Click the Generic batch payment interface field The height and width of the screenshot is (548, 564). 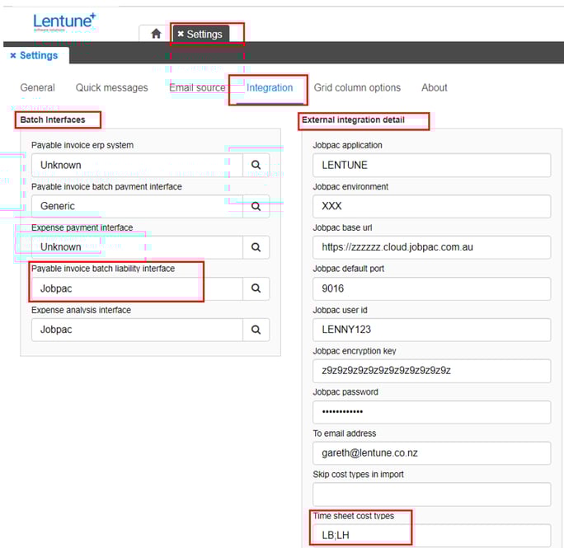(x=137, y=206)
